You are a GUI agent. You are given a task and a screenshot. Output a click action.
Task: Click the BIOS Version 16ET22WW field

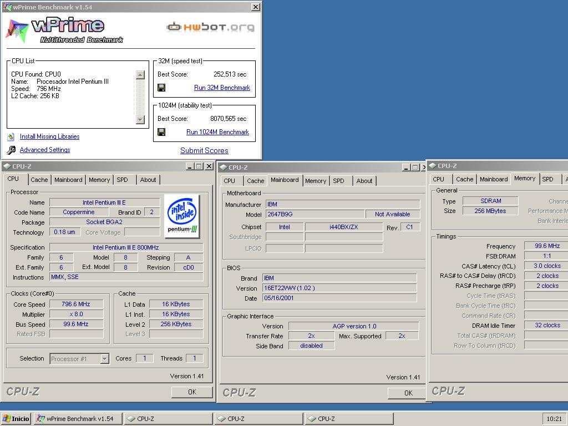[x=339, y=288]
